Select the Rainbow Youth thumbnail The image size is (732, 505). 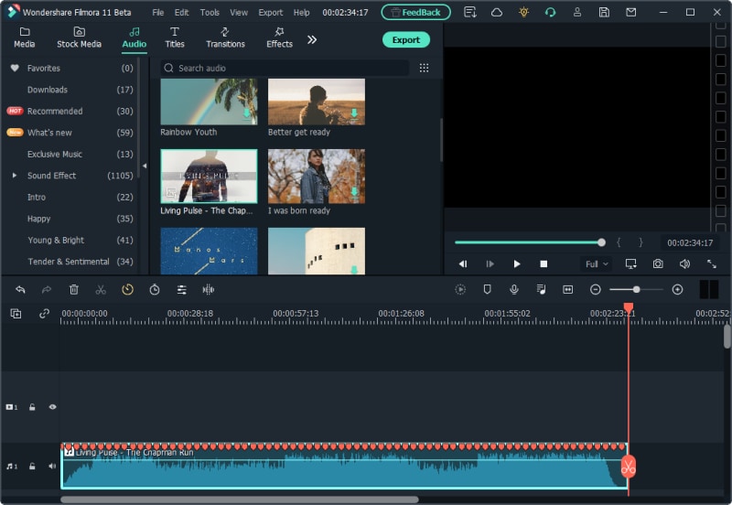(x=209, y=102)
